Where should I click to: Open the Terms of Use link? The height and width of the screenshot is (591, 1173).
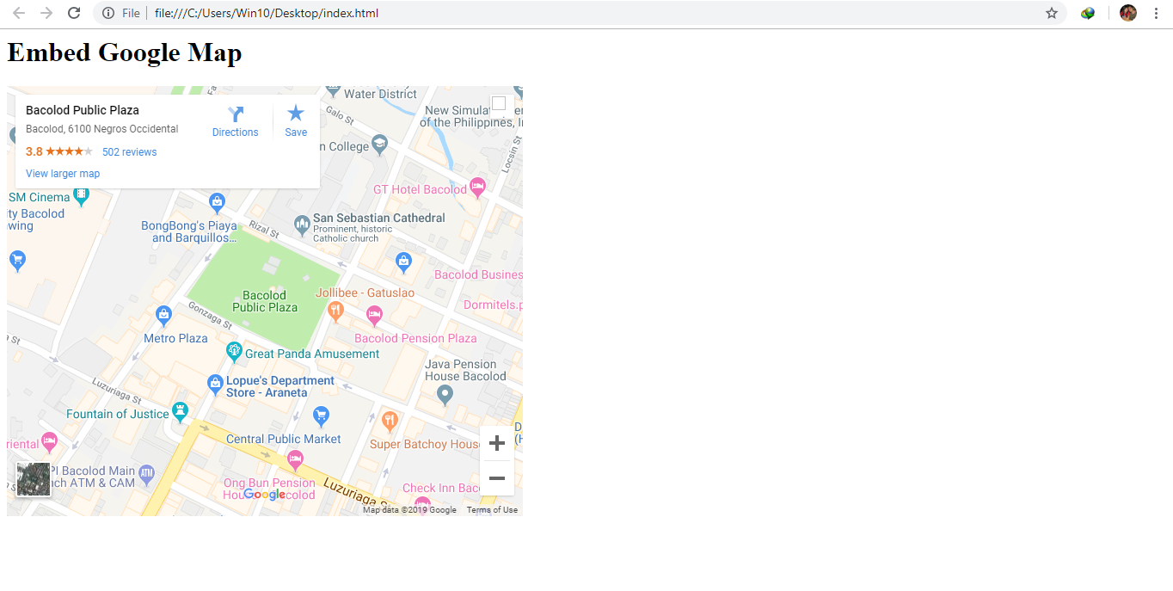pos(492,510)
